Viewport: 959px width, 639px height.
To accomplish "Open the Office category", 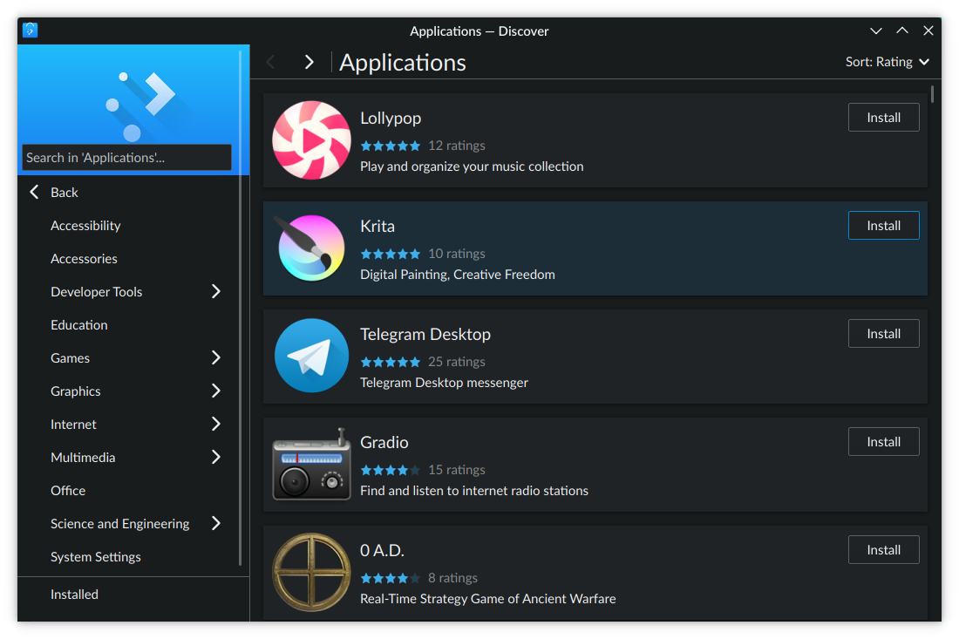I will click(x=68, y=491).
